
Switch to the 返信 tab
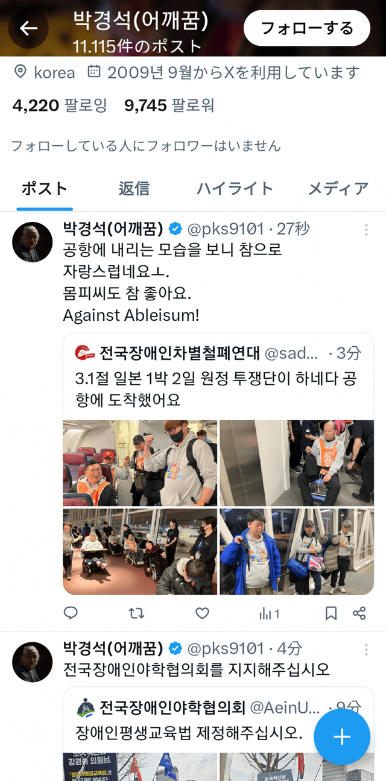click(x=134, y=188)
